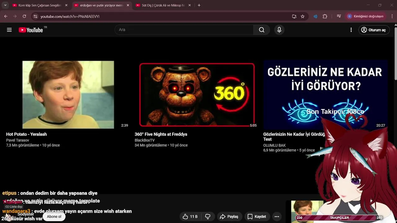Open the YouTube hamburger guide menu

coord(9,30)
